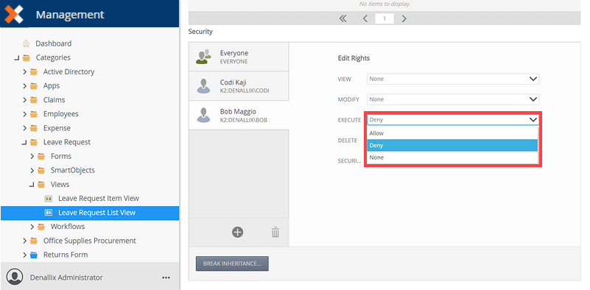Image resolution: width=590 pixels, height=290 pixels.
Task: Click Denallix Administrator user name
Action: click(66, 277)
